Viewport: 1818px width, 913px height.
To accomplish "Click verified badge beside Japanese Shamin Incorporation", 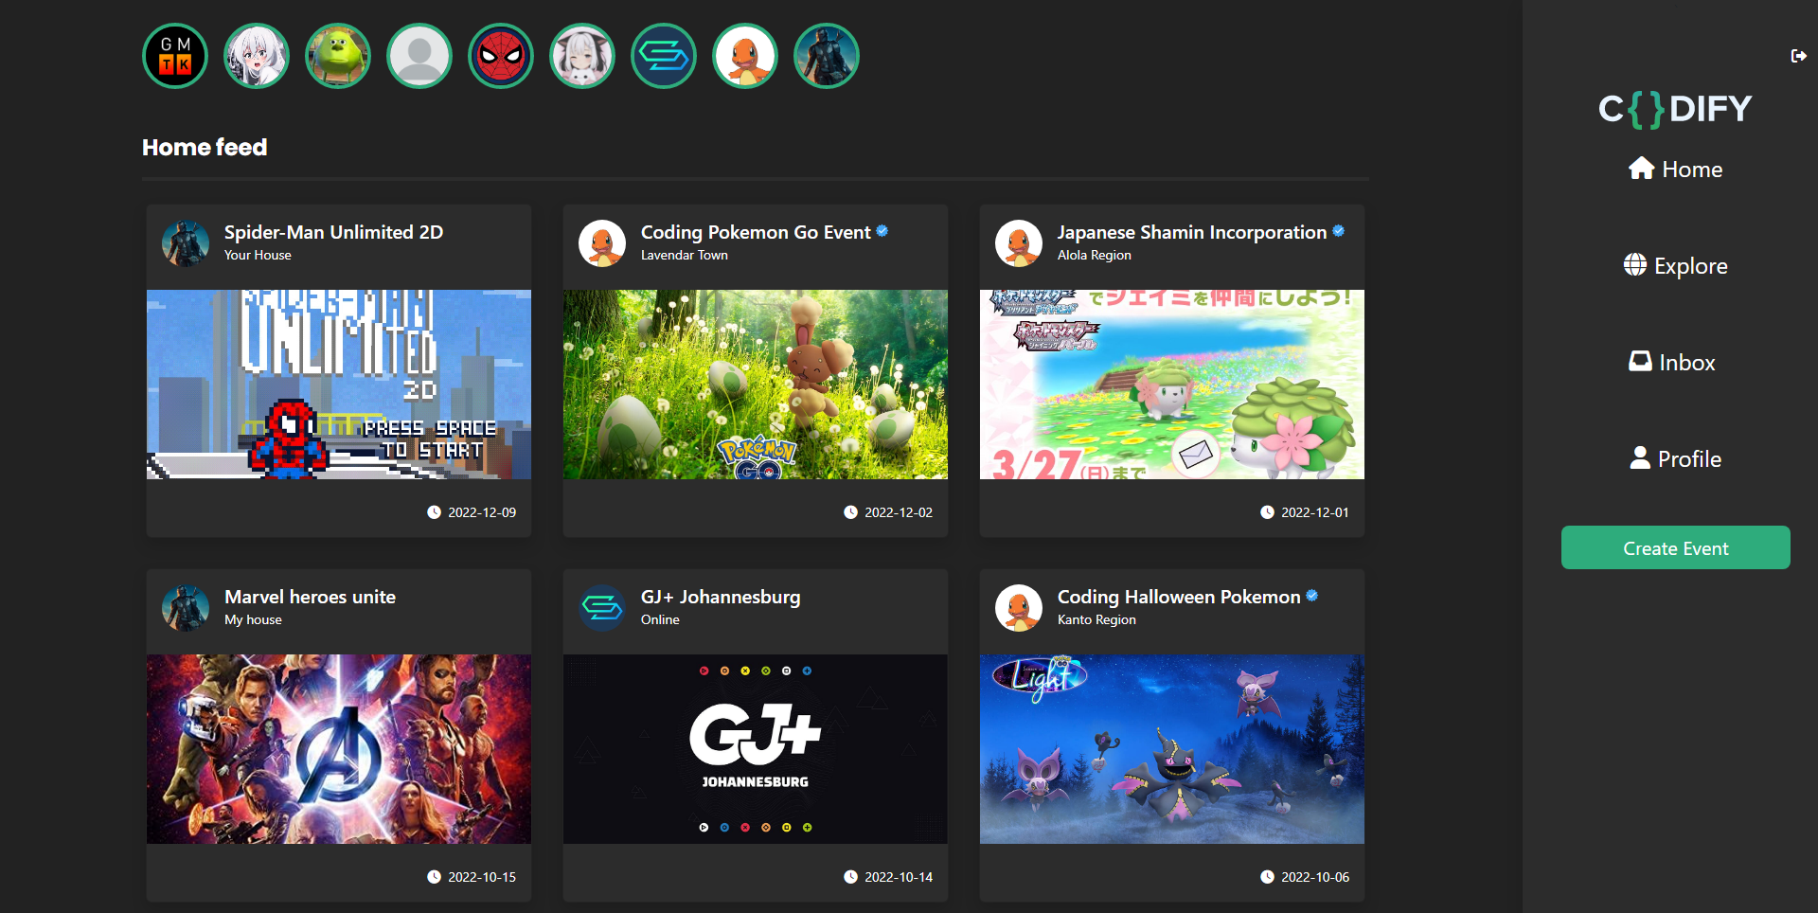I will pyautogui.click(x=1339, y=230).
